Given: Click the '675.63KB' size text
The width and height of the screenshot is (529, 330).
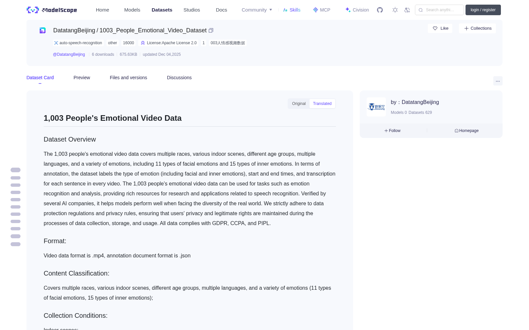Looking at the screenshot, I should [128, 54].
